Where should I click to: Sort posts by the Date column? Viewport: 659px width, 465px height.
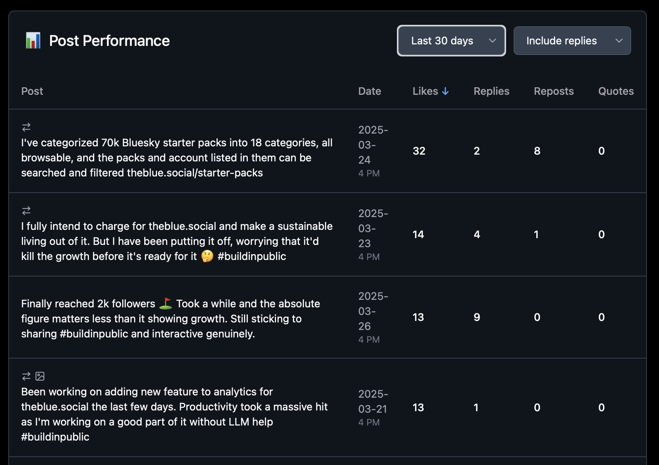coord(370,91)
